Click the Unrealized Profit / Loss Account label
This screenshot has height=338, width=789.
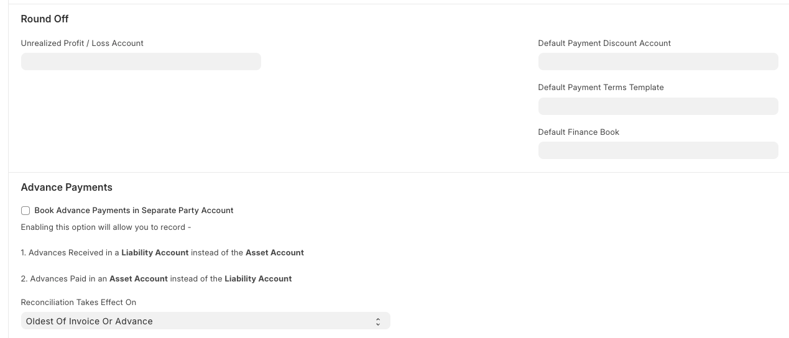(82, 43)
